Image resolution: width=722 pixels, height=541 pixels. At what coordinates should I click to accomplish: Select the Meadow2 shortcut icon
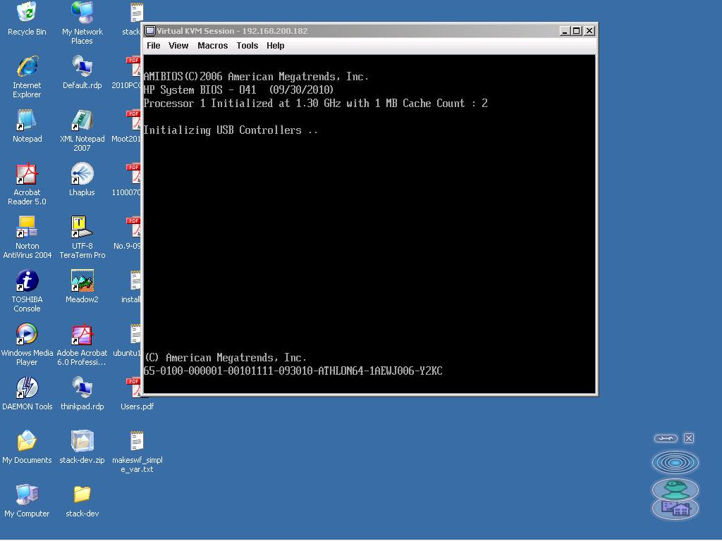click(x=82, y=281)
